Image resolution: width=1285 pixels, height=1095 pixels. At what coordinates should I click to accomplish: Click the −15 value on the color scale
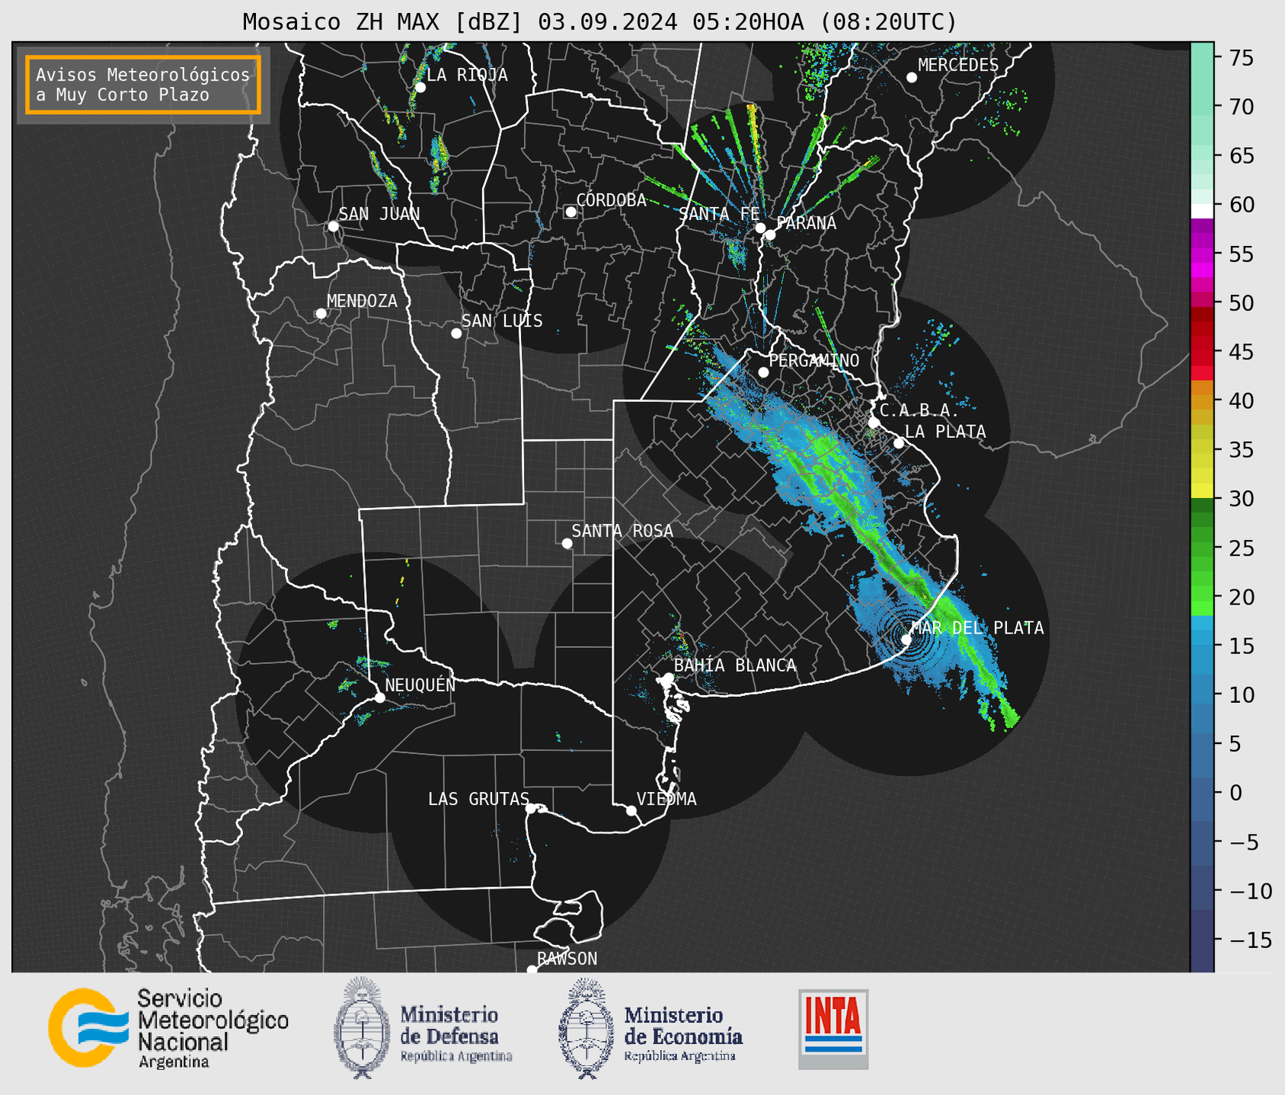pyautogui.click(x=1249, y=940)
